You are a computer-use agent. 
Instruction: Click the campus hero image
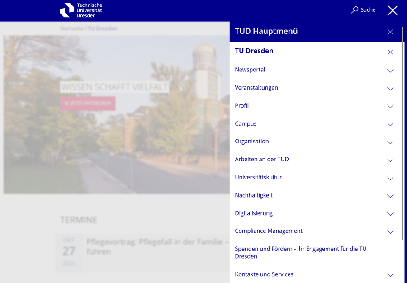[x=117, y=114]
